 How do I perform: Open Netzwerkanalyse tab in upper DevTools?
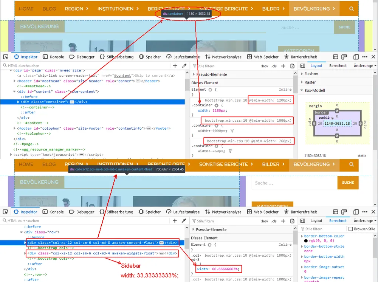(x=223, y=57)
